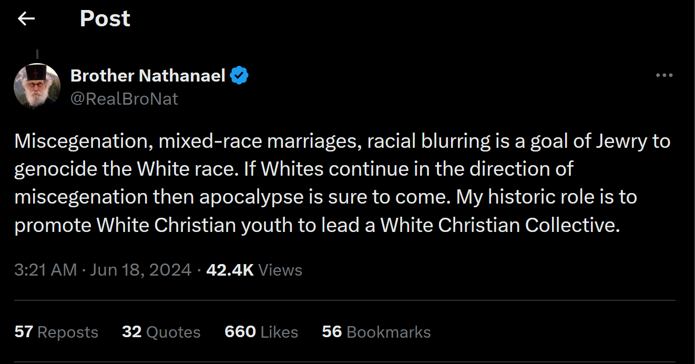Click the blue verified checkmark badge

(x=240, y=76)
